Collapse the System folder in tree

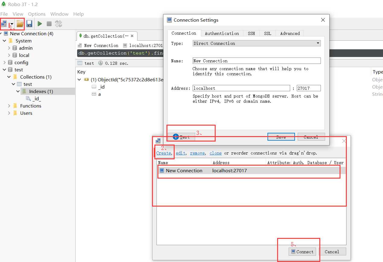pyautogui.click(x=5, y=41)
